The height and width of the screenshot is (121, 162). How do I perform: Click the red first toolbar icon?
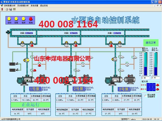coord(2,9)
